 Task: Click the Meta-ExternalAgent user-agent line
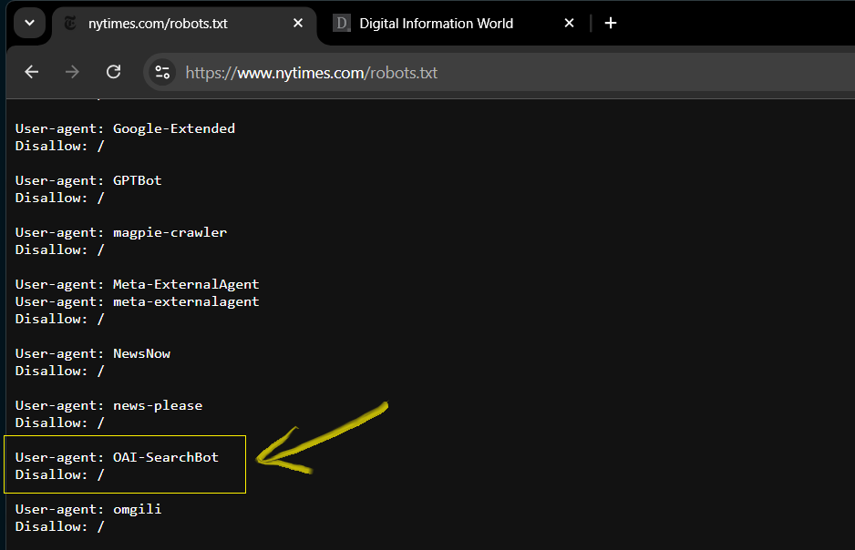(x=137, y=284)
